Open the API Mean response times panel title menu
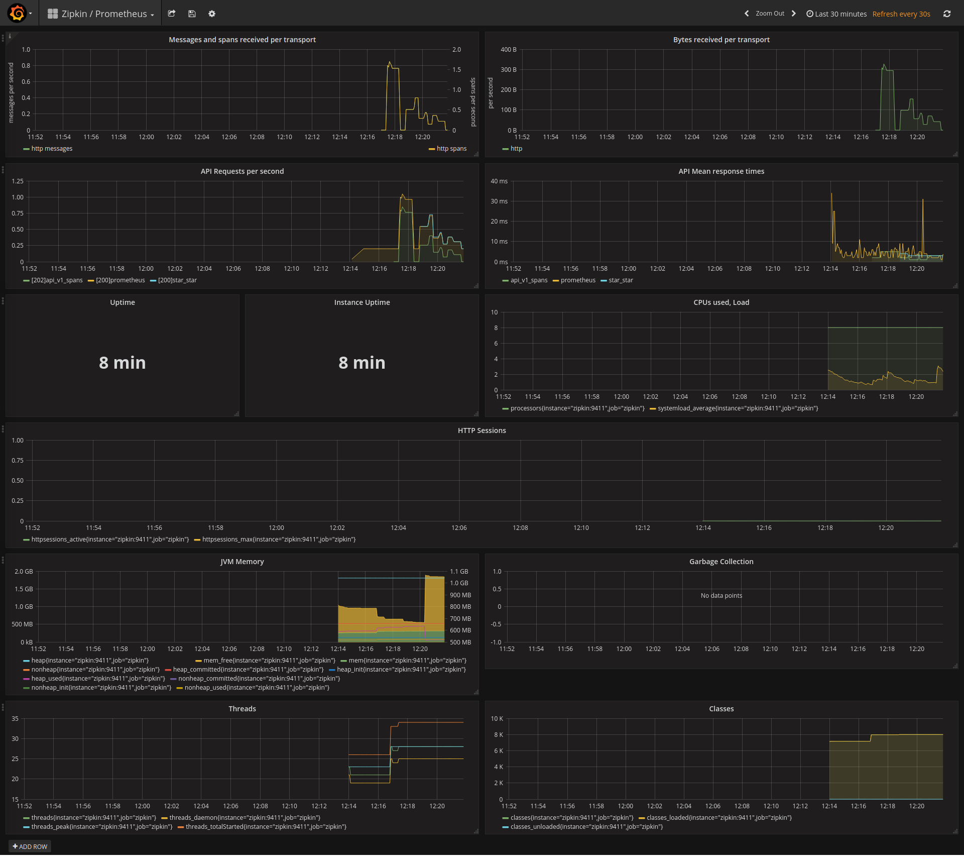This screenshot has height=864, width=964. pos(721,171)
